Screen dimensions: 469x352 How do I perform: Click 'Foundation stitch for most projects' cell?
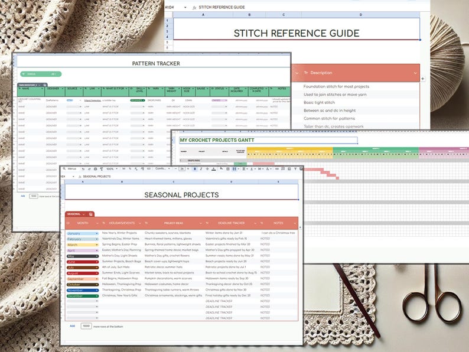click(336, 86)
